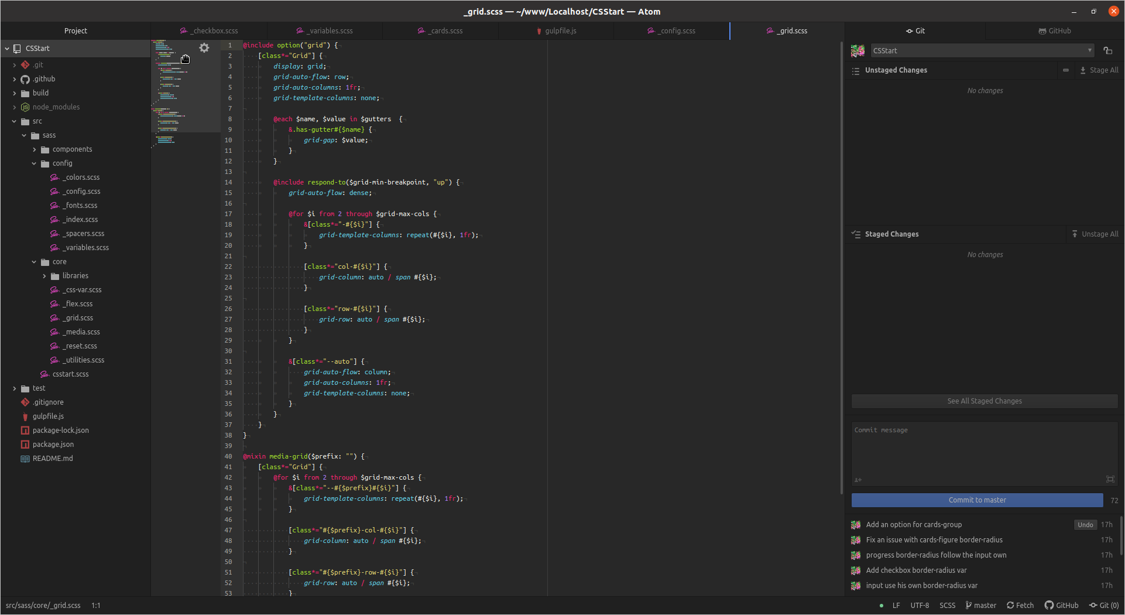The width and height of the screenshot is (1125, 615).
Task: Click the green status dot indicator
Action: (882, 606)
